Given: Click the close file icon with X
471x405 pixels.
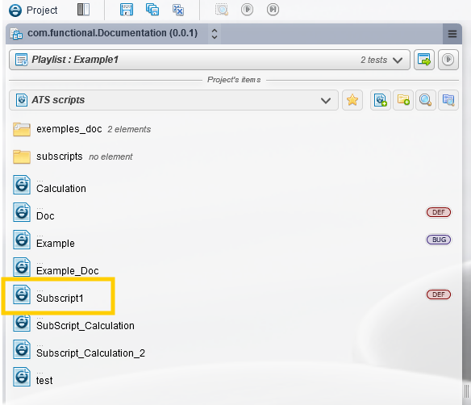Looking at the screenshot, I should (x=178, y=10).
